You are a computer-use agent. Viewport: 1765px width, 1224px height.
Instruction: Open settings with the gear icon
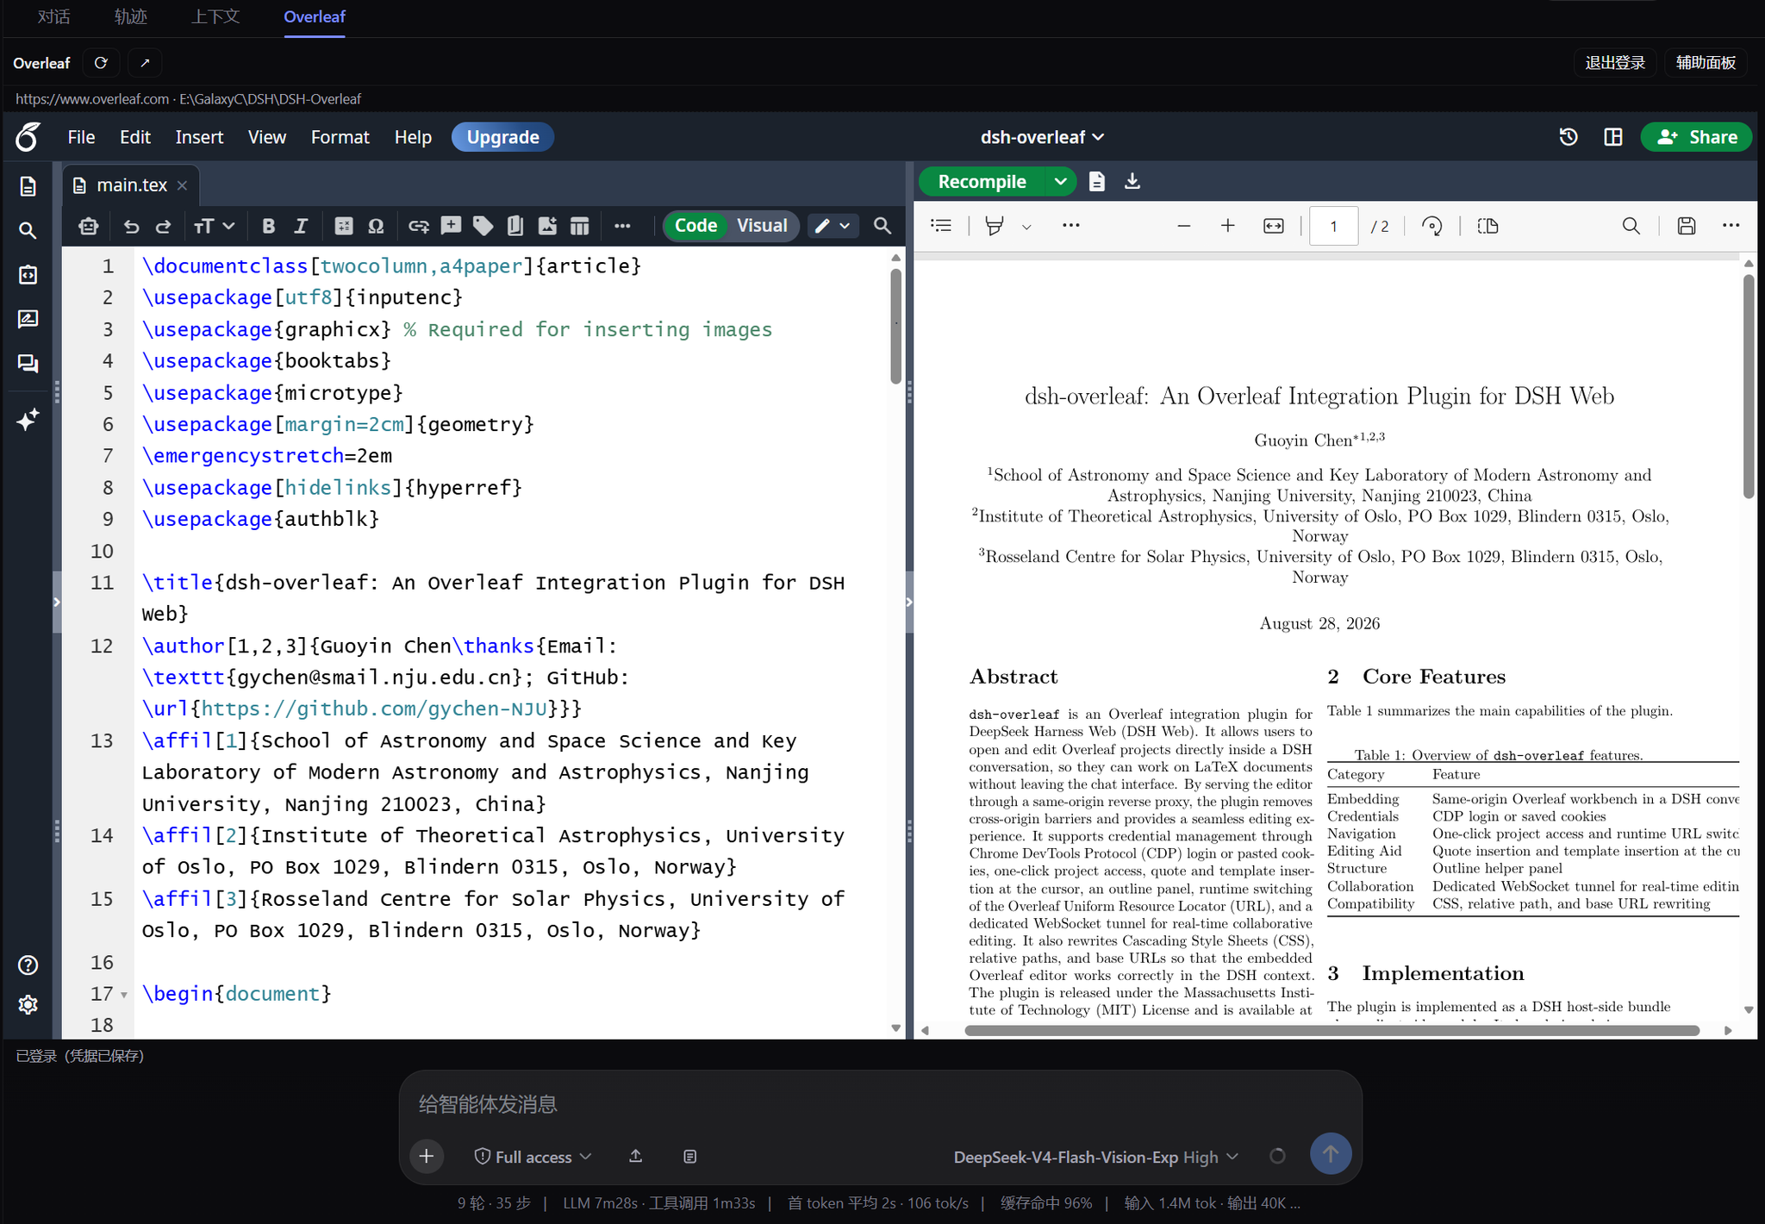point(28,1005)
